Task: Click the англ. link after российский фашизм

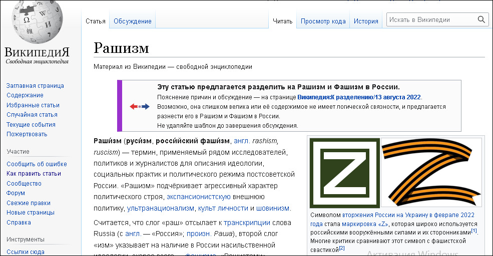Action: click(x=242, y=141)
